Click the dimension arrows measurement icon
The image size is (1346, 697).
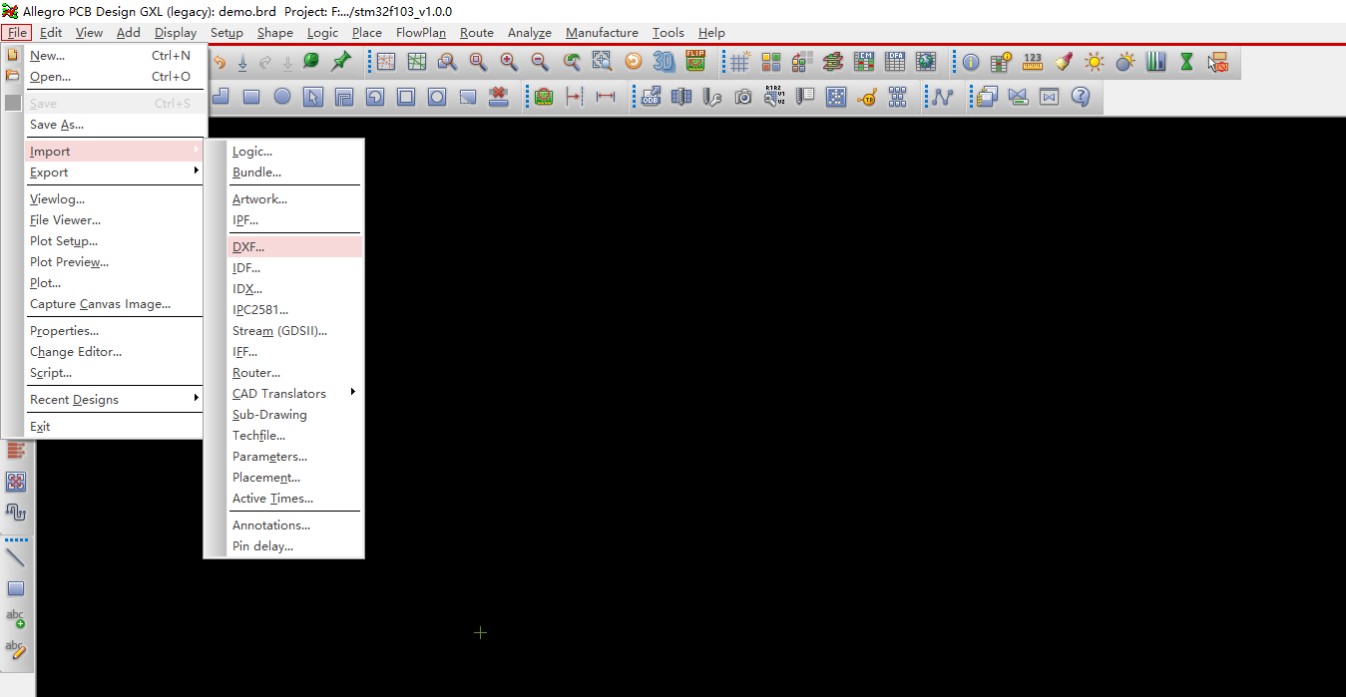pyautogui.click(x=605, y=97)
